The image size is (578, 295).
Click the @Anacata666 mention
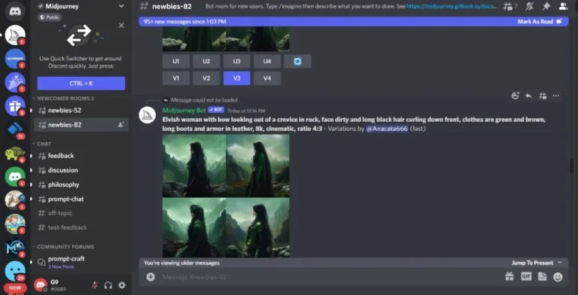pyautogui.click(x=387, y=129)
